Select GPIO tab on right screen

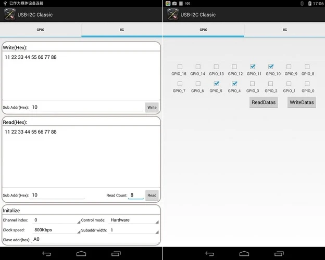click(x=204, y=30)
